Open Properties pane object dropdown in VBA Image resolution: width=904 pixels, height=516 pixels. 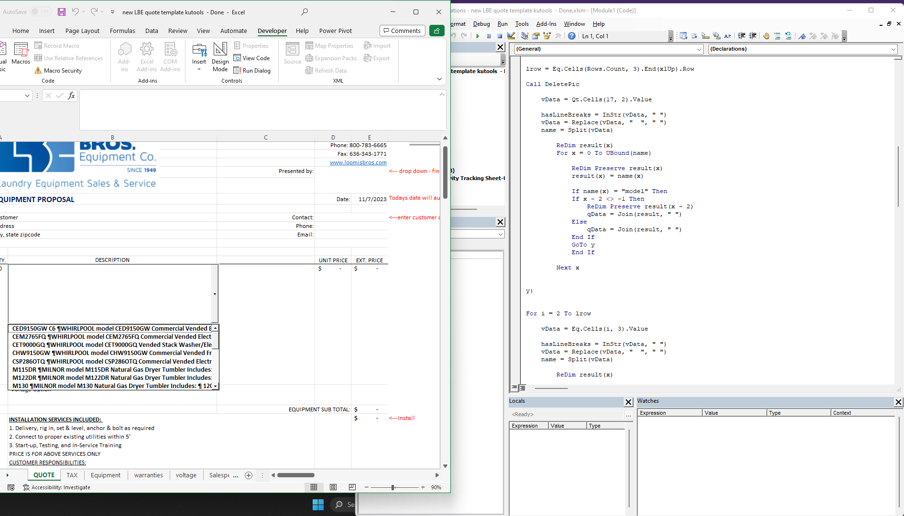click(x=500, y=234)
